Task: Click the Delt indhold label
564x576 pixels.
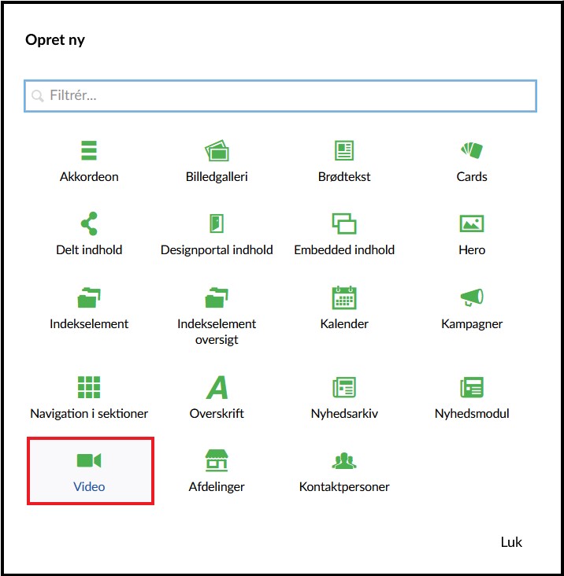Action: [x=89, y=249]
